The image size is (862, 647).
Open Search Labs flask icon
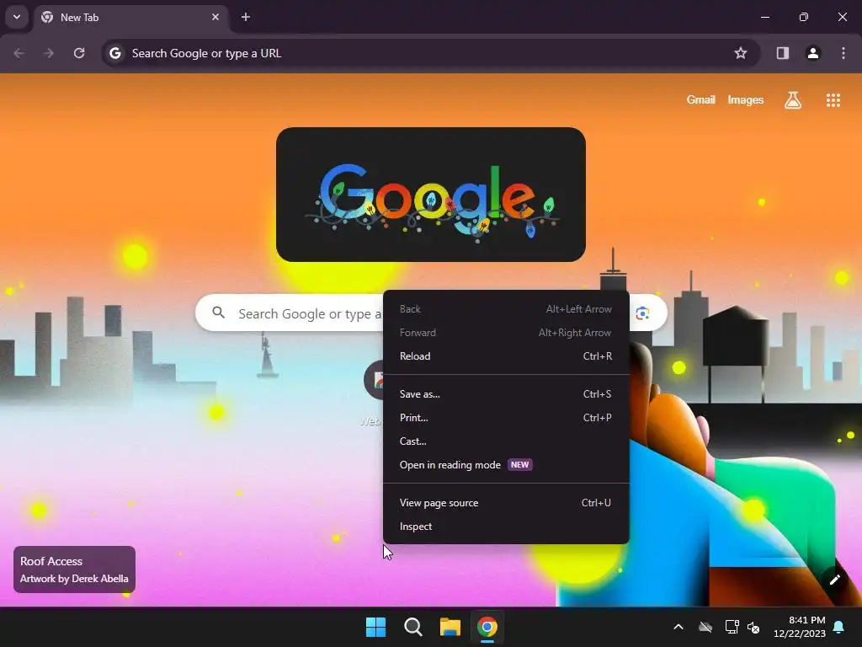(793, 99)
